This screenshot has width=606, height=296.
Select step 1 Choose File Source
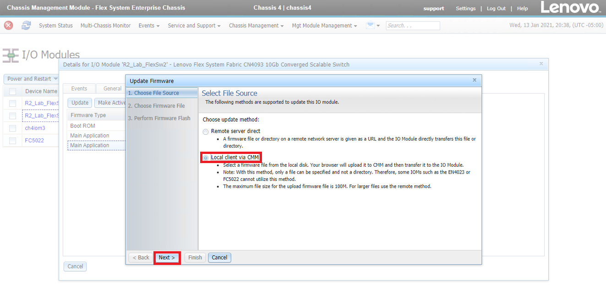coord(162,93)
